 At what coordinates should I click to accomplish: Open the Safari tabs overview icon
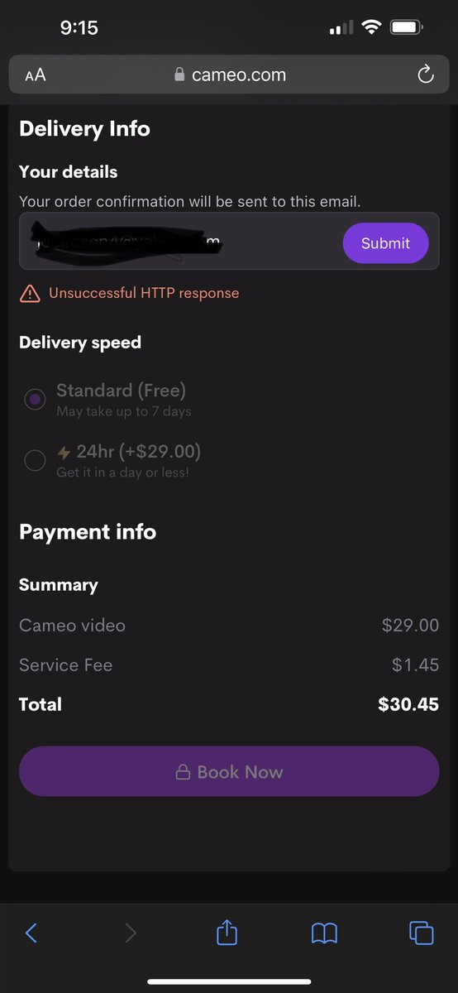pyautogui.click(x=422, y=933)
